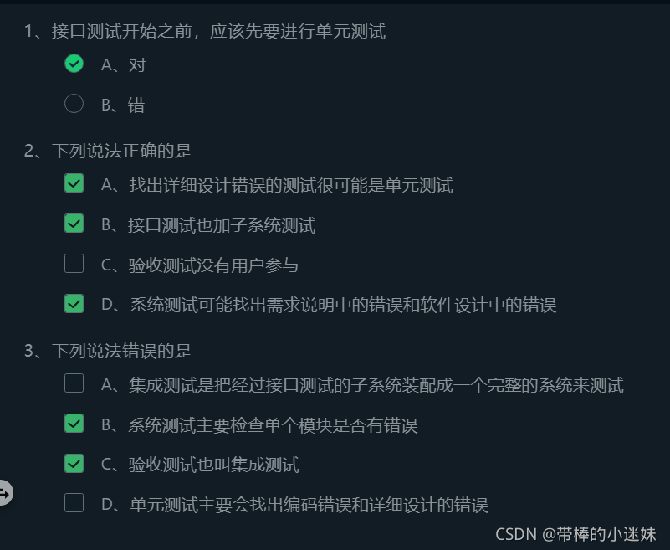This screenshot has height=550, width=670.
Task: Click label 验收测试也叫集成测试
Action: coord(213,465)
